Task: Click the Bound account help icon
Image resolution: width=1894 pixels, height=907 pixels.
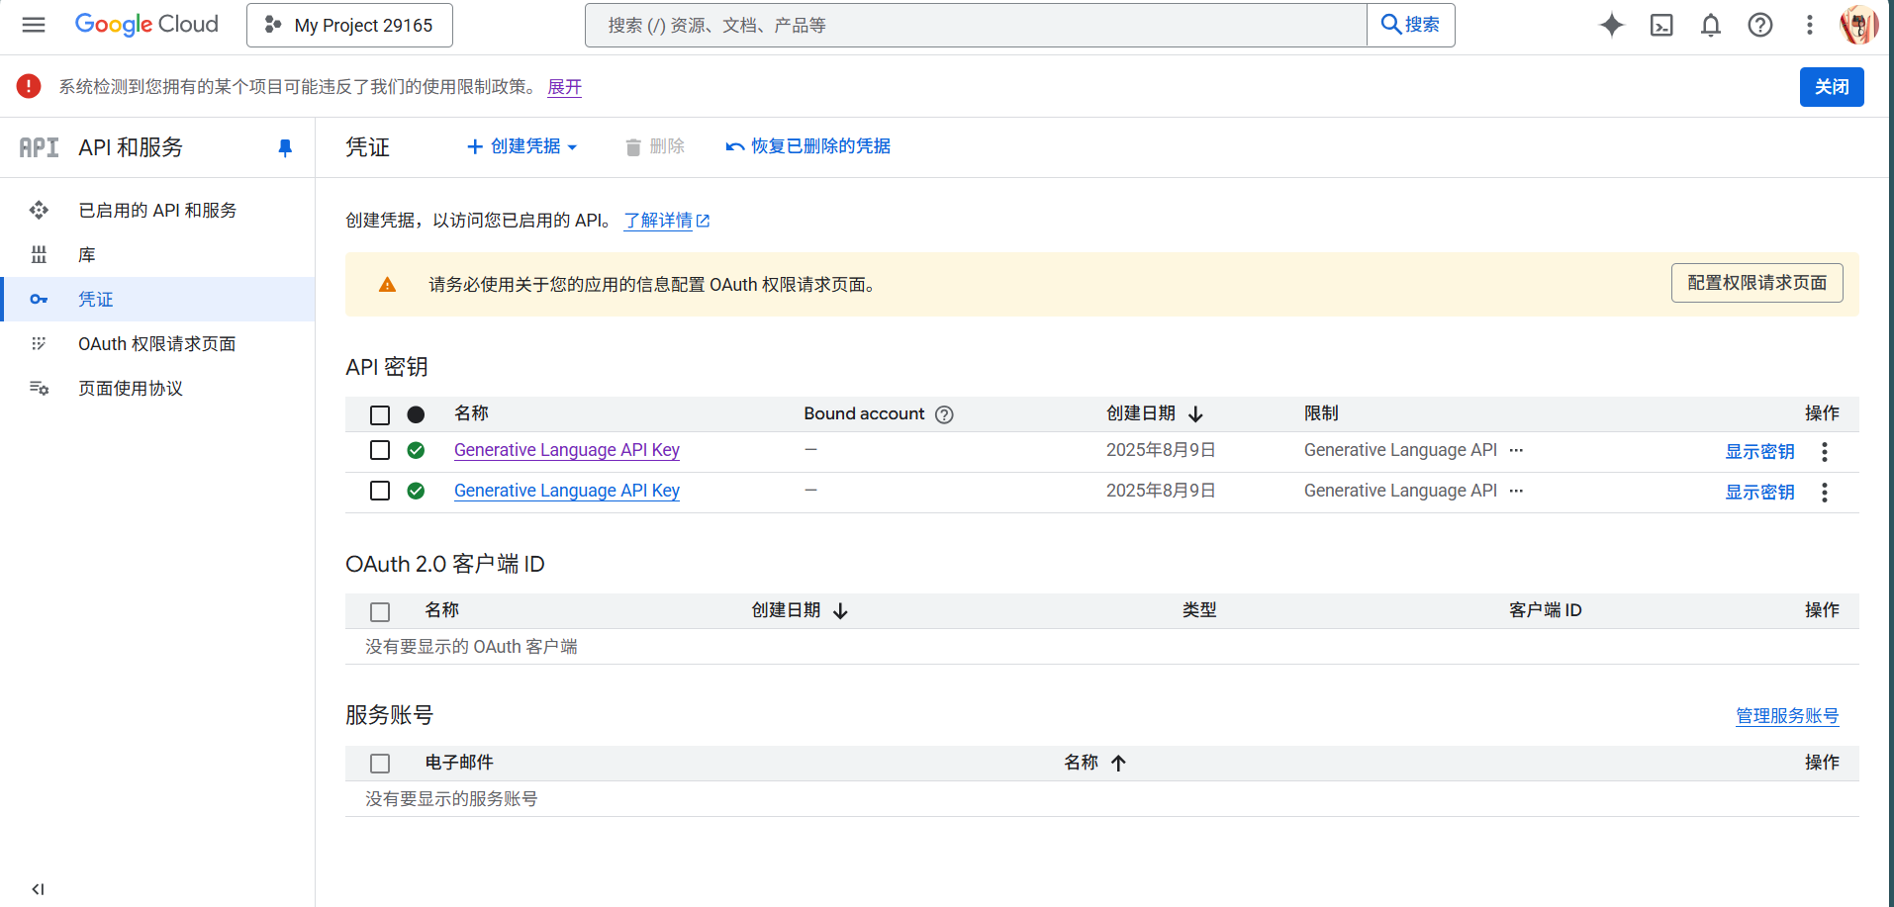Action: click(x=944, y=414)
